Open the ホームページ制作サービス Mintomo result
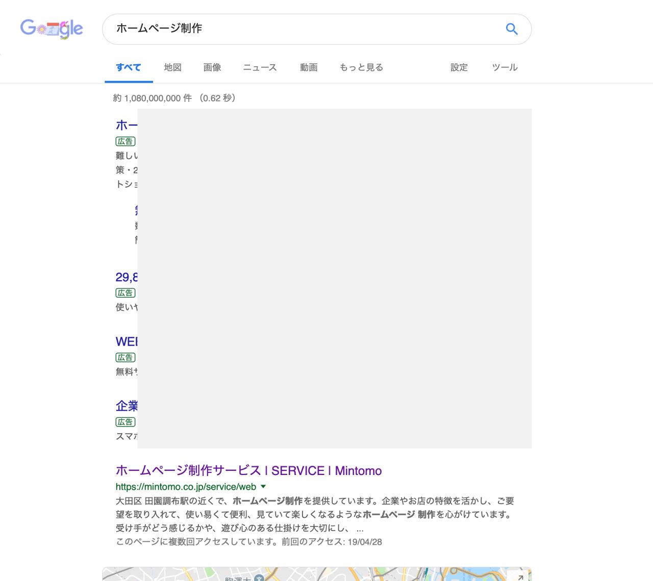Screen dimensions: 653x581 pos(248,470)
